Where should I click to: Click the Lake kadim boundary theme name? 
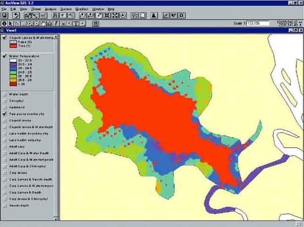(x=26, y=134)
